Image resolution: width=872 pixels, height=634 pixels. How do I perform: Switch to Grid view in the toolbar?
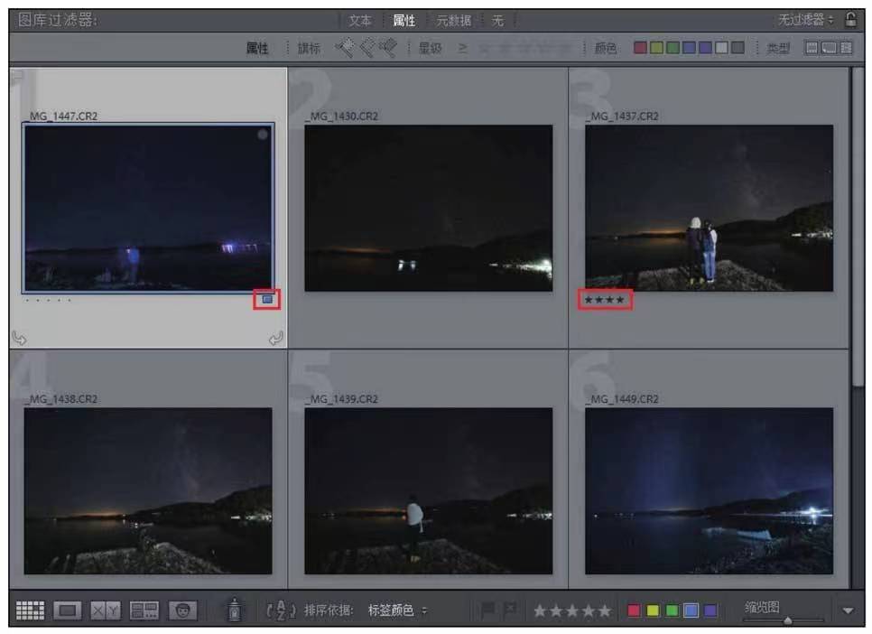click(30, 610)
